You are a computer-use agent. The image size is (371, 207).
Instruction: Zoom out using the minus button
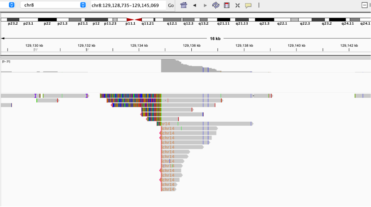pos(365,5)
